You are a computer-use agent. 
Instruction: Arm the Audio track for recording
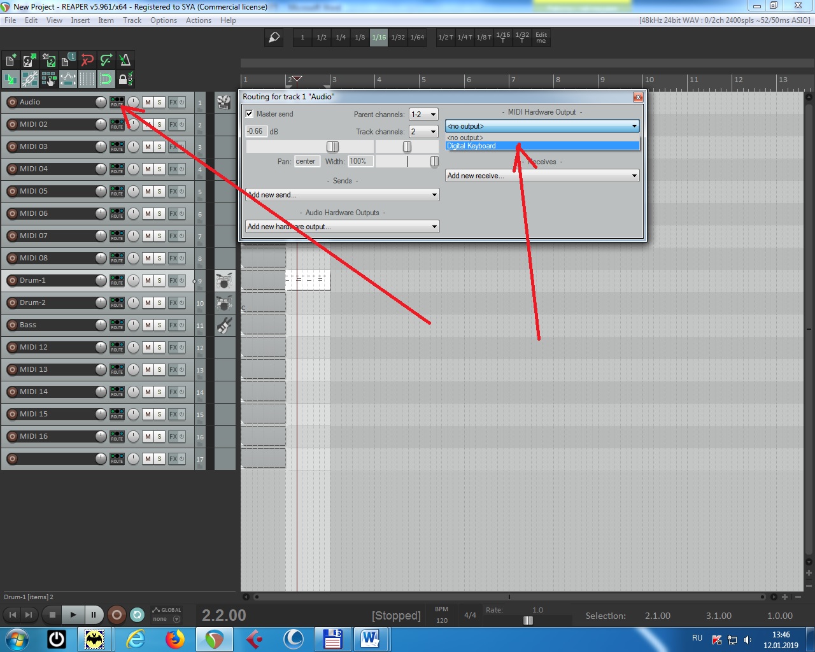click(x=12, y=102)
